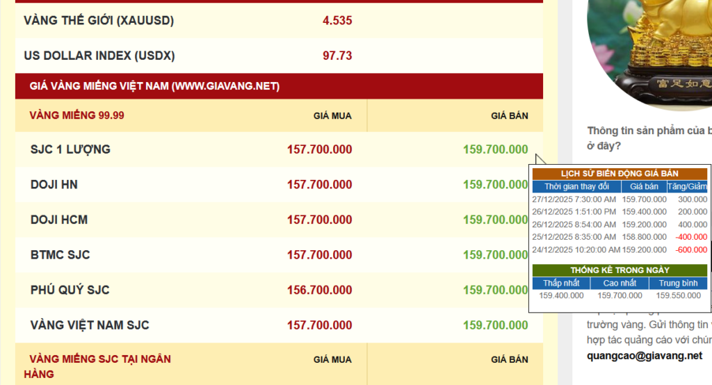
Task: Click the VÀNG THẾ GIỚI (XAUUSD) label
Action: click(x=99, y=21)
